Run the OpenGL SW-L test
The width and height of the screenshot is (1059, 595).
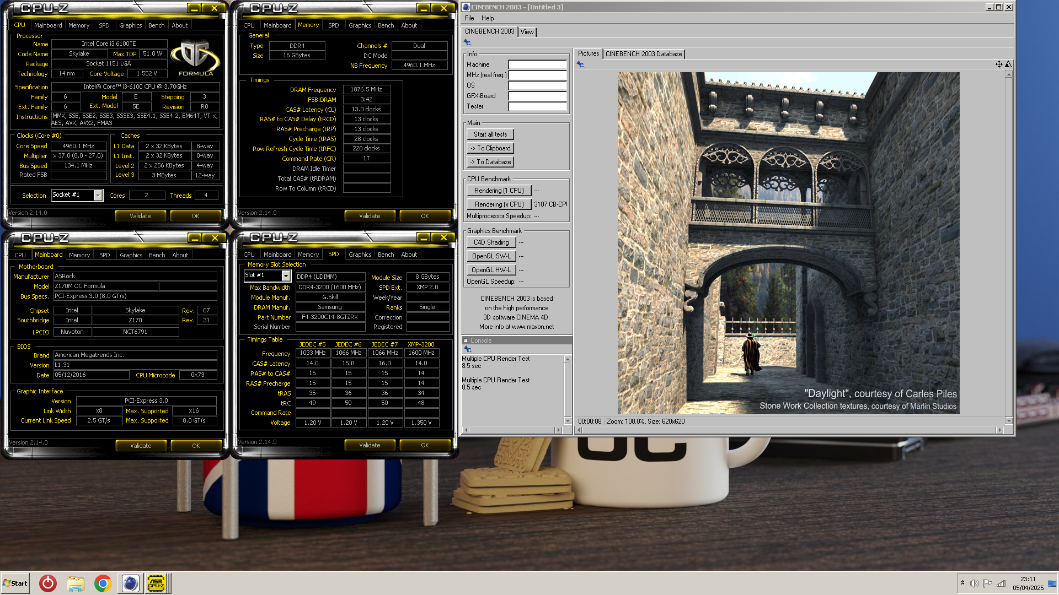(491, 256)
